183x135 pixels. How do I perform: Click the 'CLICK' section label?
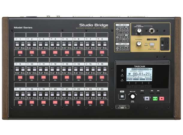[152, 39]
